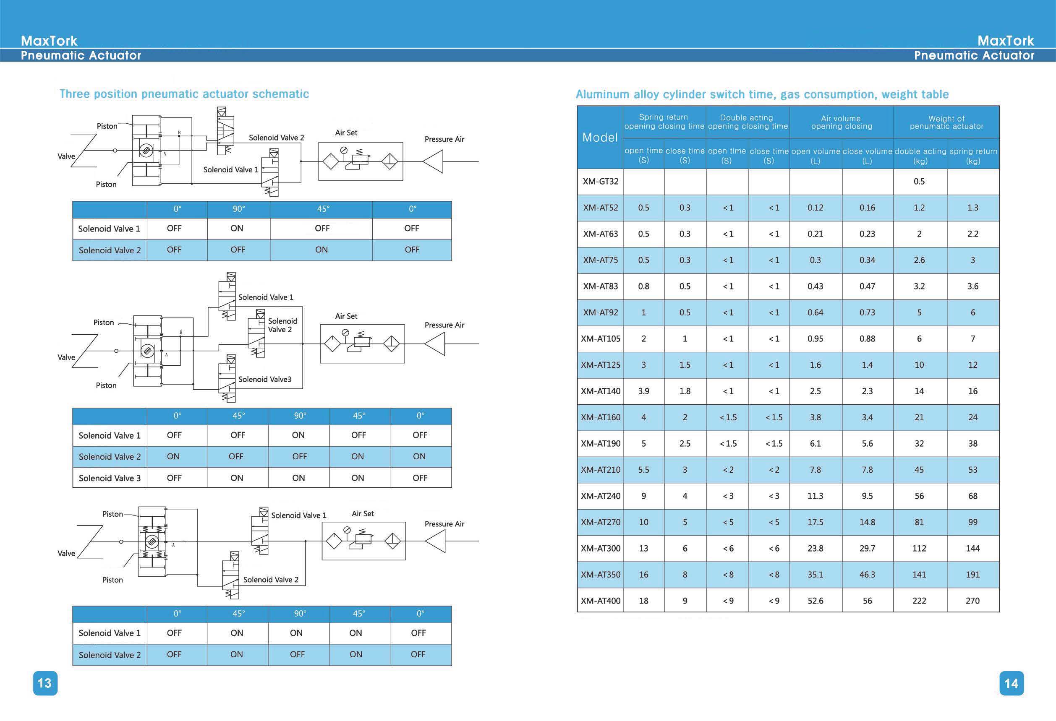
Task: Click the Model column header
Action: coord(600,137)
